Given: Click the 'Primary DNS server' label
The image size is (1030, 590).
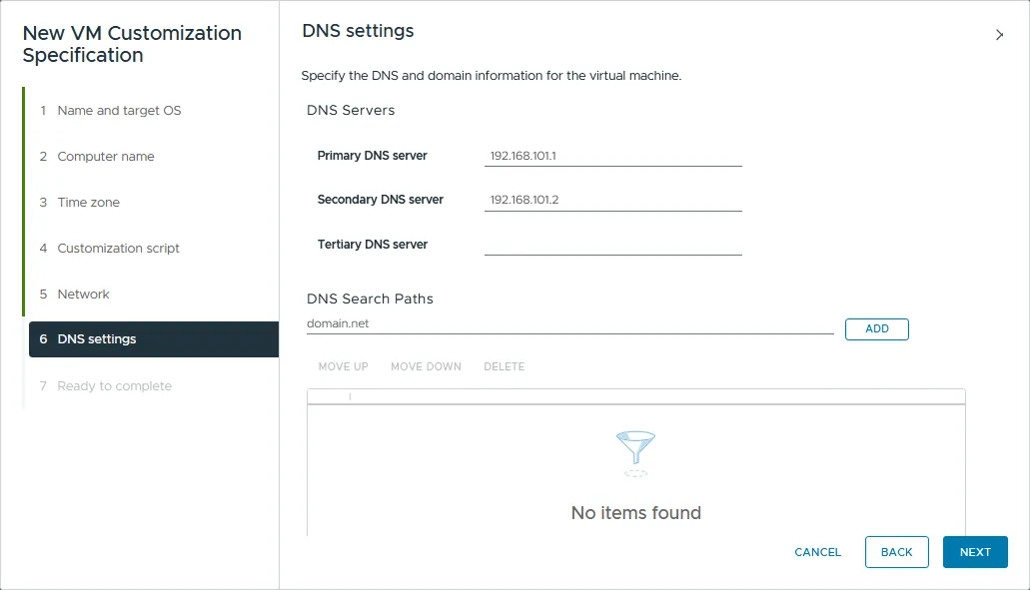Looking at the screenshot, I should (x=372, y=156).
